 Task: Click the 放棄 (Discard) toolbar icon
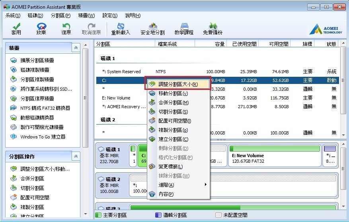tap(41, 29)
